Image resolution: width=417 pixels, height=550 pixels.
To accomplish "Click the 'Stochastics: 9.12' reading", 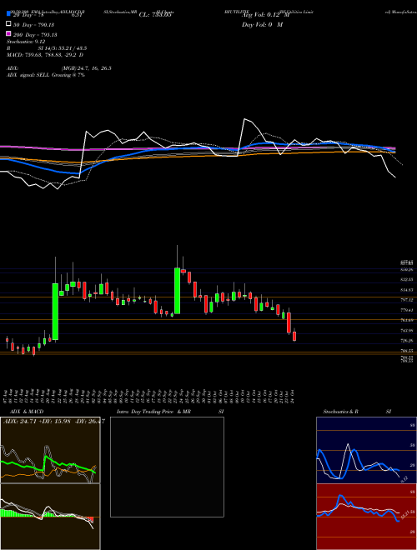I will tap(27, 42).
